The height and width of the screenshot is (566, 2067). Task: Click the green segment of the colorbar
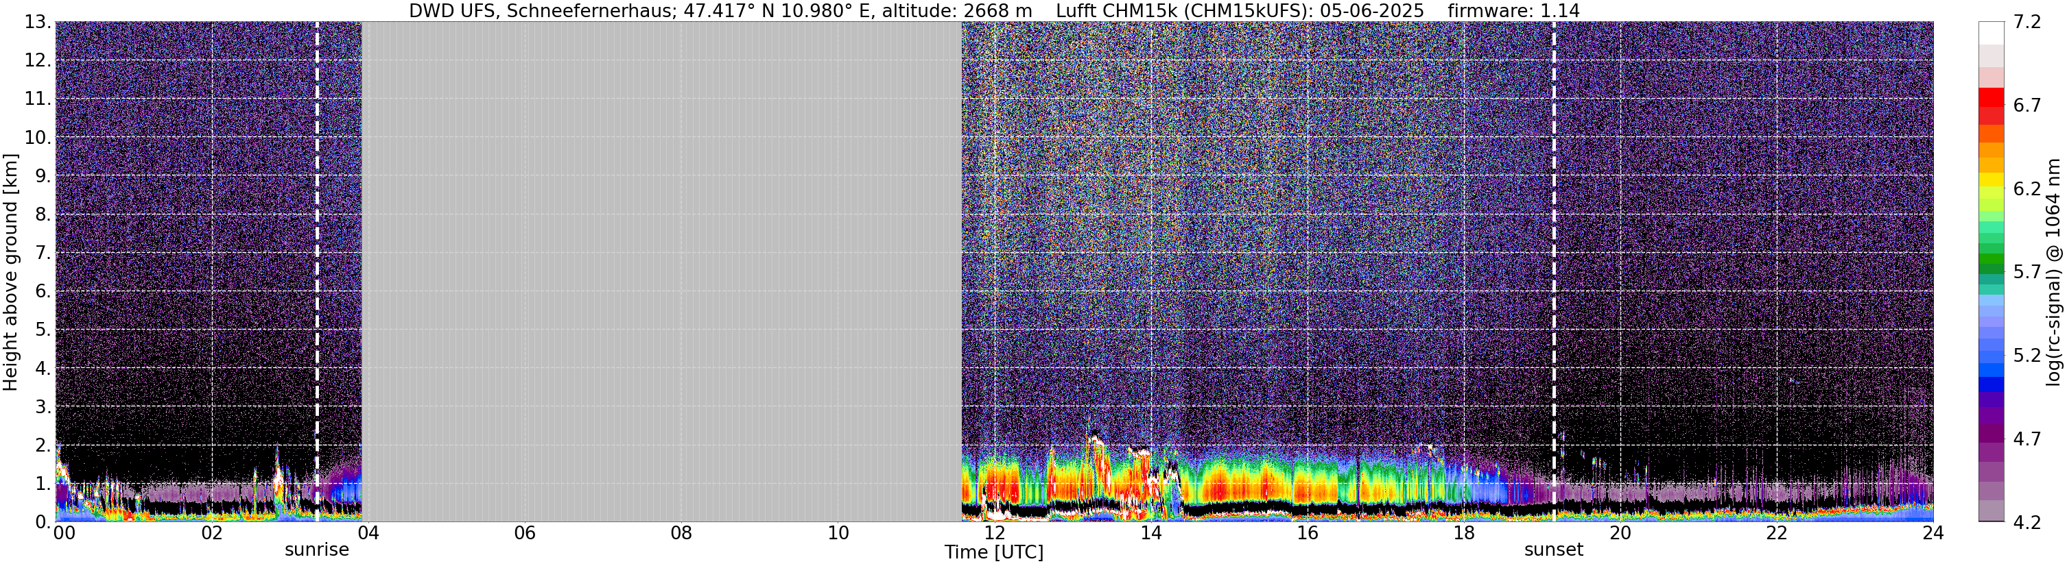(x=1992, y=260)
